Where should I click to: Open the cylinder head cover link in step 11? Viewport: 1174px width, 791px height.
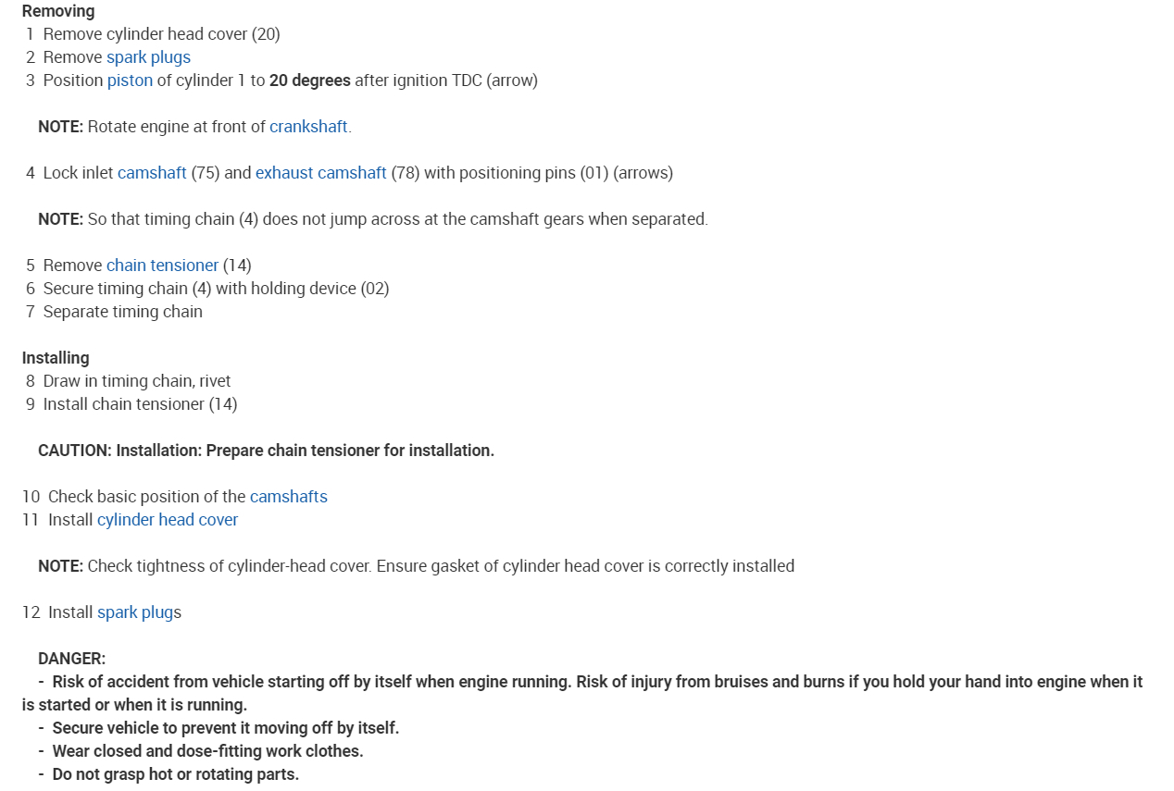168,520
